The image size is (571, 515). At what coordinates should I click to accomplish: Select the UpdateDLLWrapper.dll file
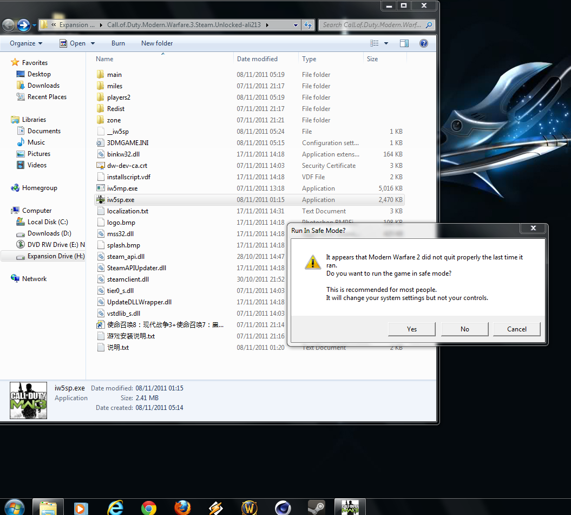134,302
